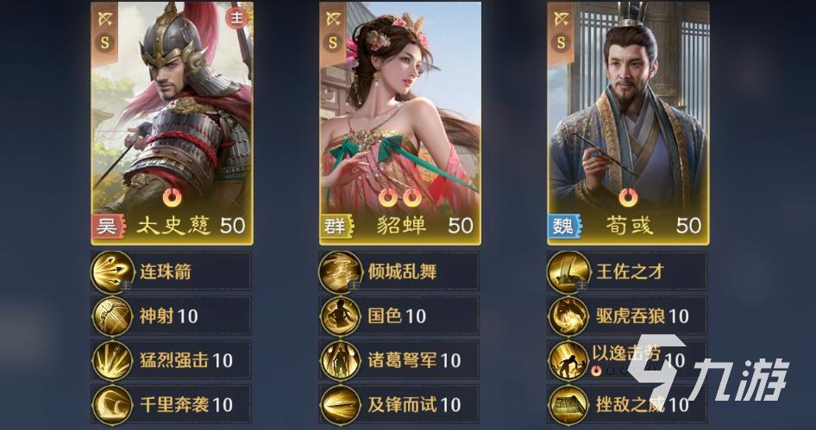The width and height of the screenshot is (816, 430).
Task: Click the 连珠箭 skill icon
Action: point(113,271)
